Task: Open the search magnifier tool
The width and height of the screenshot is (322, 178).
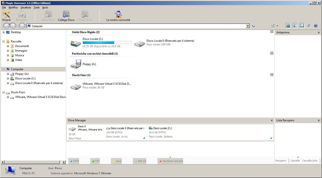Action: pyautogui.click(x=309, y=26)
